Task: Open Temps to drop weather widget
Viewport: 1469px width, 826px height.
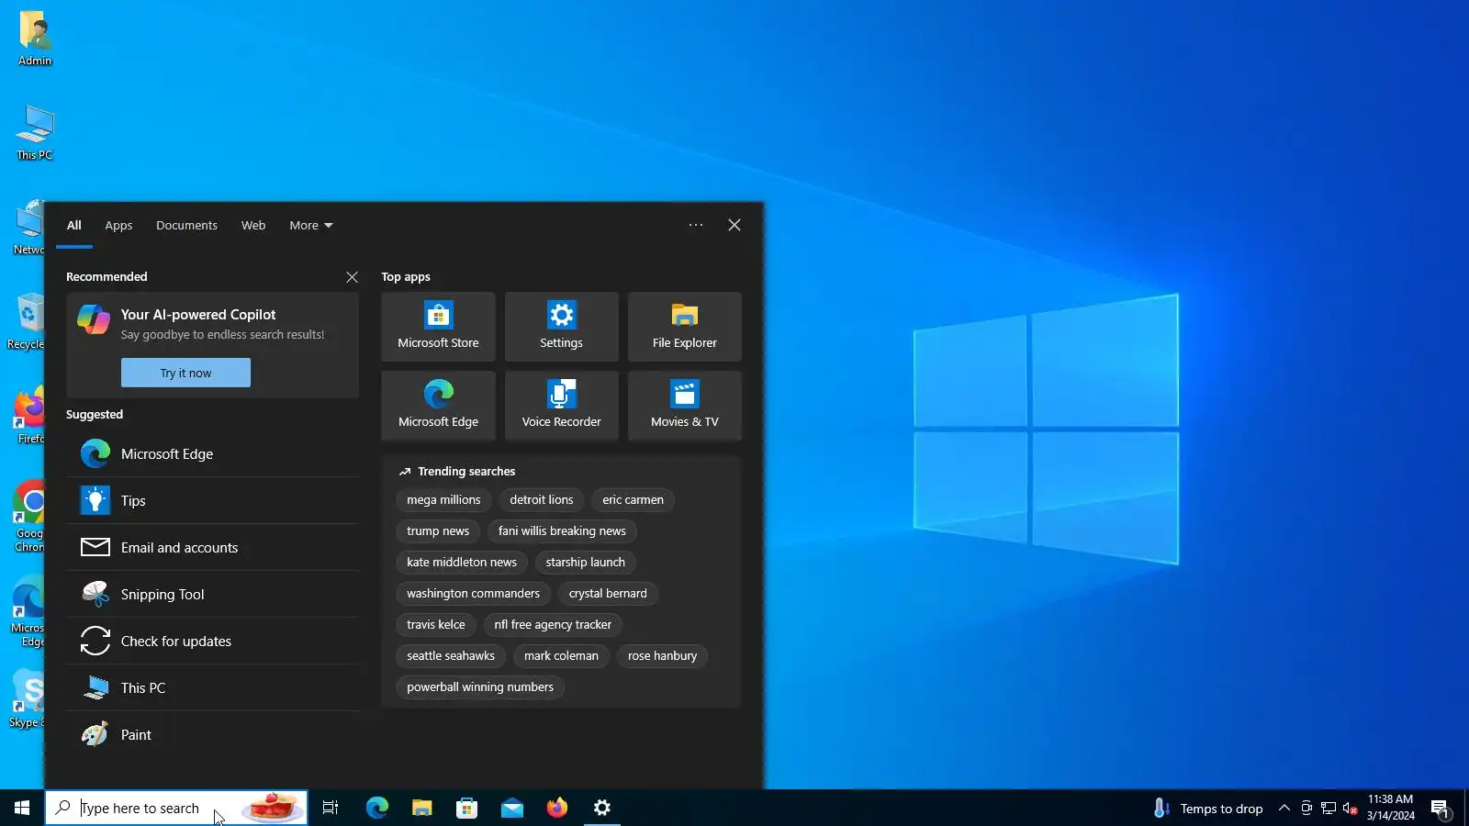Action: (1208, 809)
